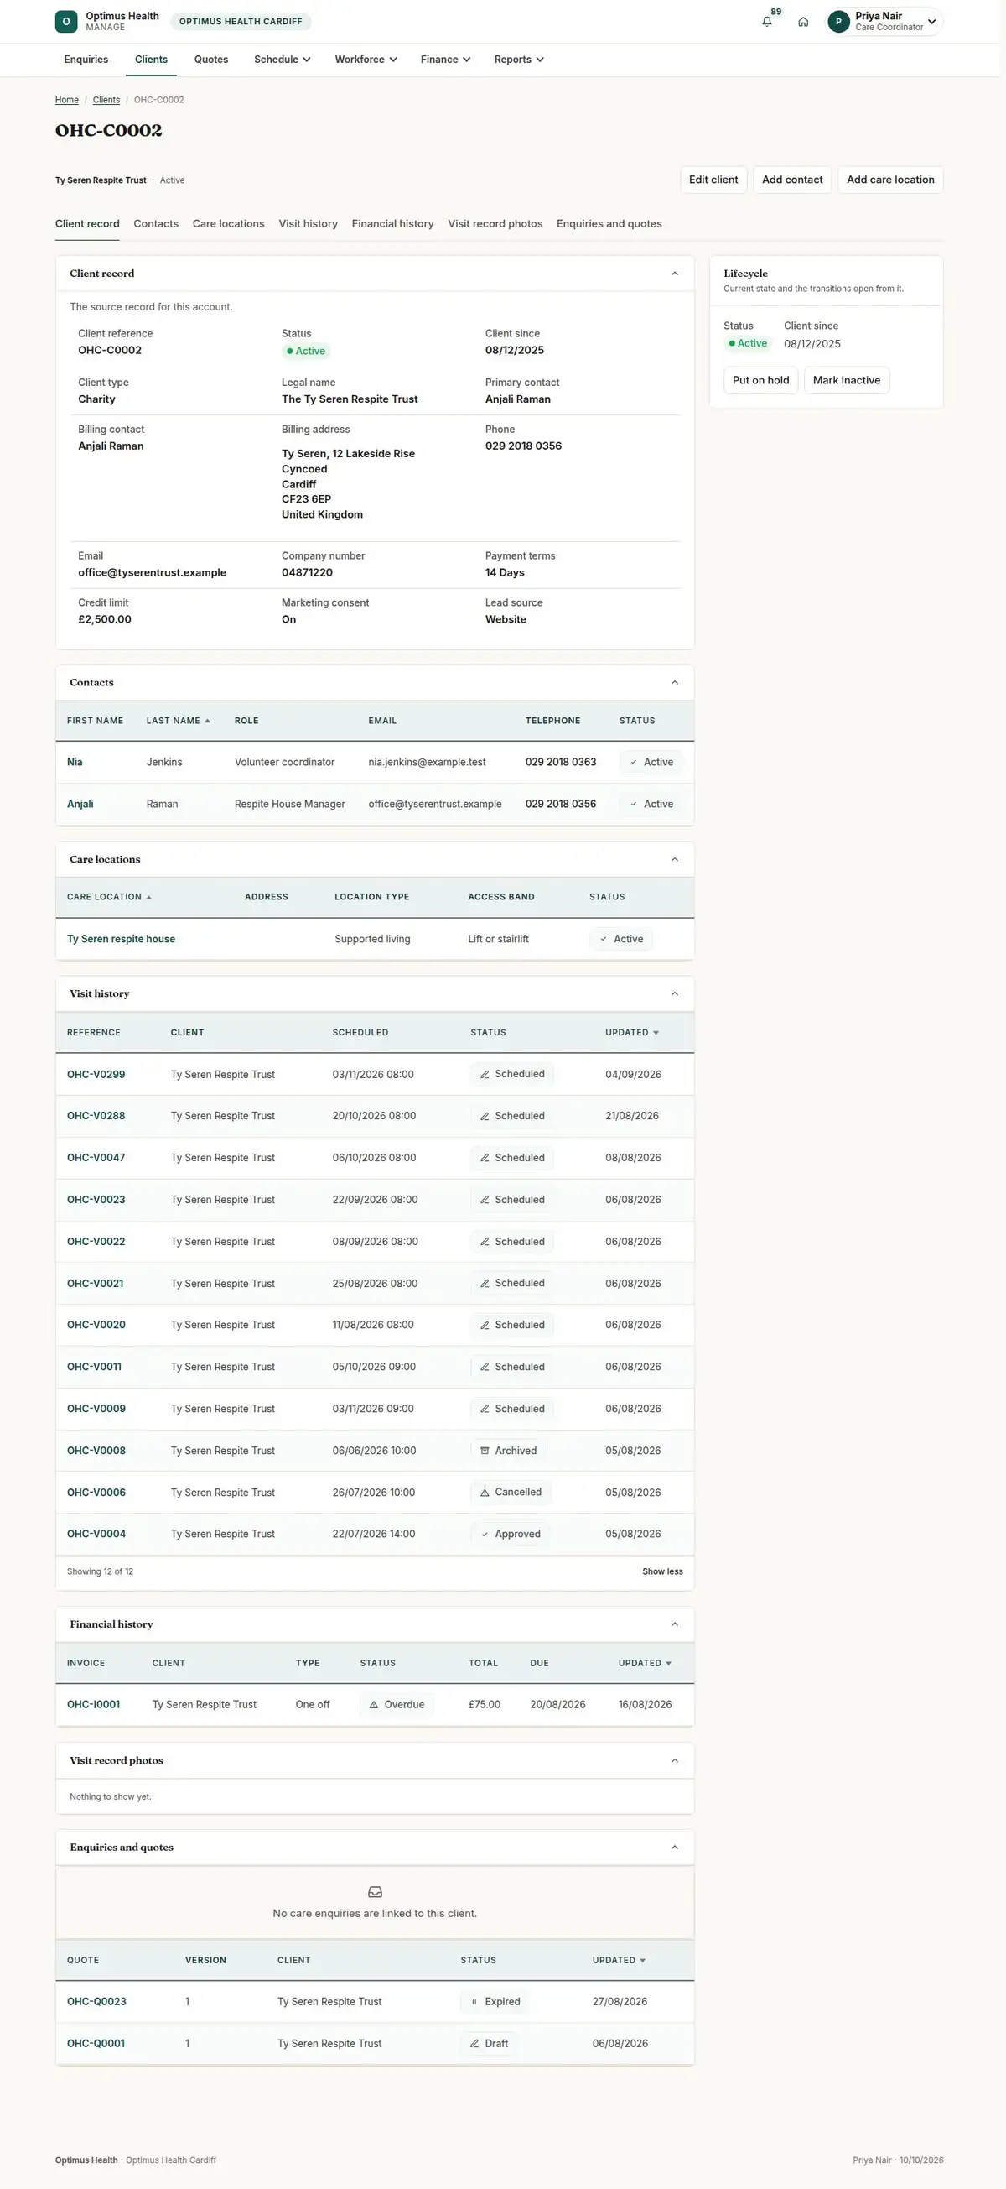Collapse the Visit record photos panel
This screenshot has height=2189, width=1006.
click(x=675, y=1760)
